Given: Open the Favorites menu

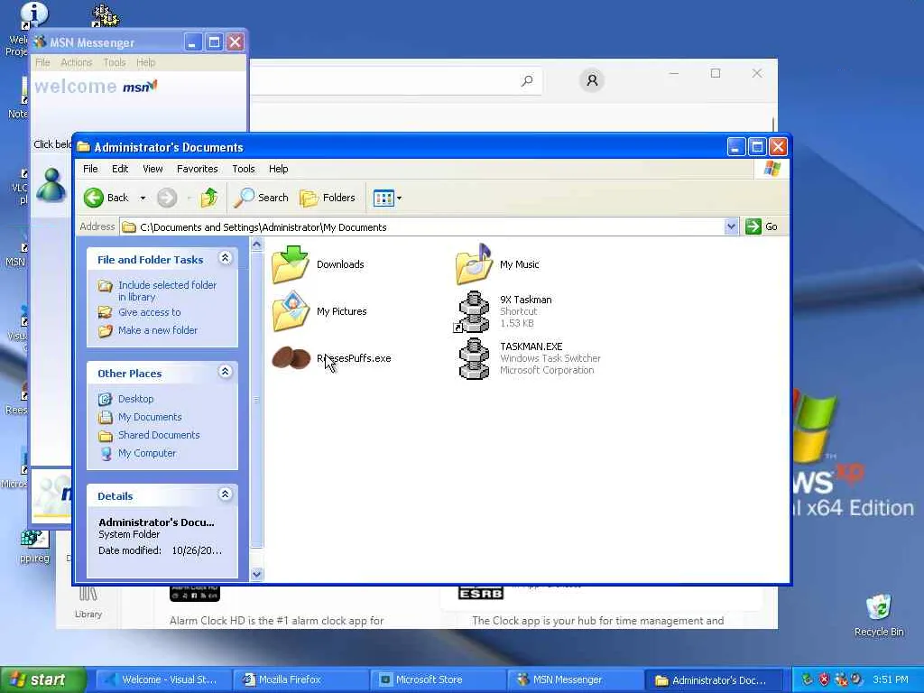Looking at the screenshot, I should (x=198, y=169).
